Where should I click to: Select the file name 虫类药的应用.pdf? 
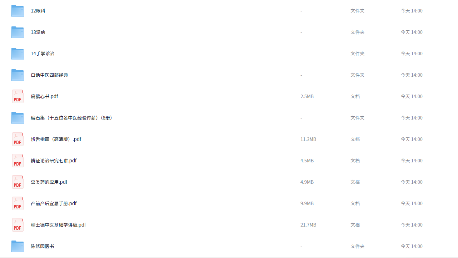[x=49, y=182]
